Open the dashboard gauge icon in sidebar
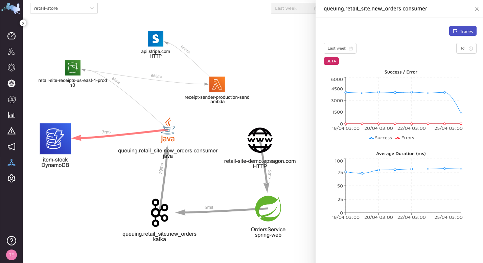The image size is (483, 263). (x=11, y=36)
